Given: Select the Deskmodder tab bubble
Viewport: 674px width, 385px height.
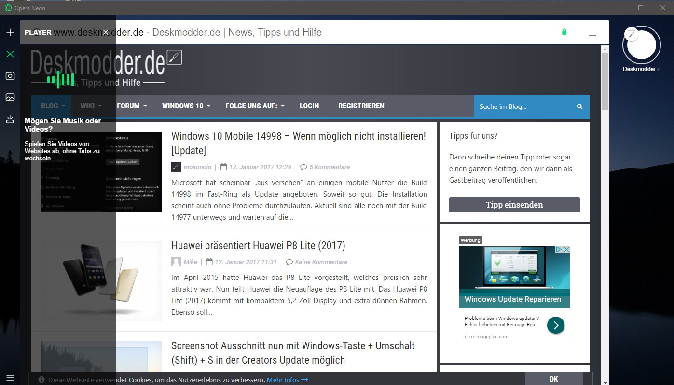Looking at the screenshot, I should pyautogui.click(x=641, y=44).
